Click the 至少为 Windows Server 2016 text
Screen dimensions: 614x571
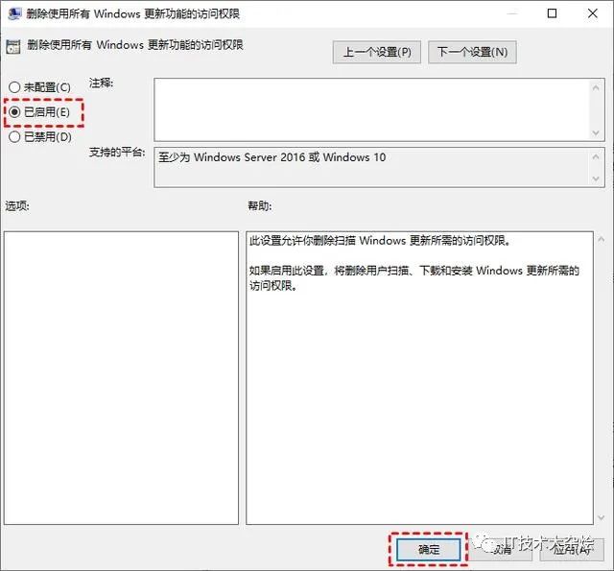(x=272, y=157)
